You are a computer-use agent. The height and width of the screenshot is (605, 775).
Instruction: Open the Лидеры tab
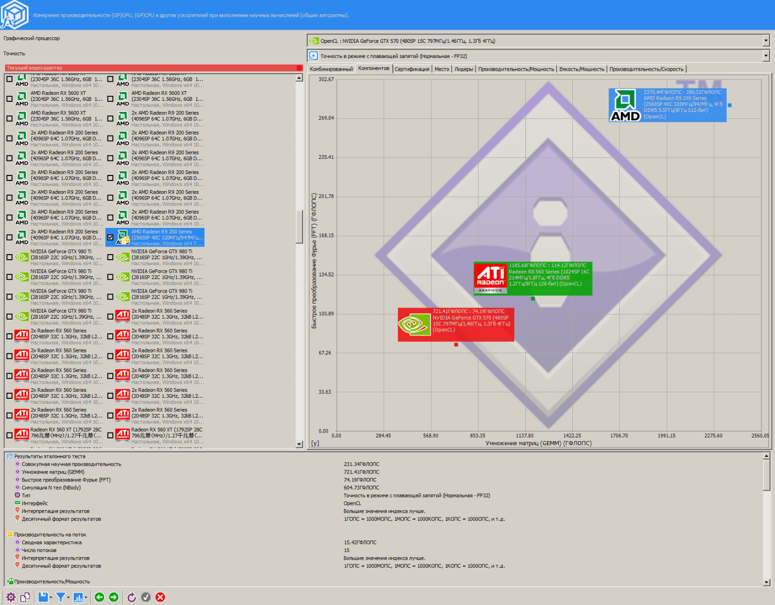pyautogui.click(x=463, y=69)
